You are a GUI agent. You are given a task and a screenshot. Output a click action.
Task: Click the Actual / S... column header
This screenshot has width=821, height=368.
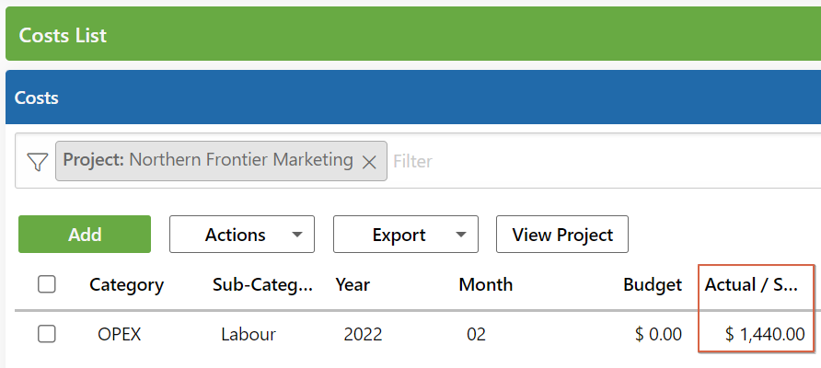751,285
